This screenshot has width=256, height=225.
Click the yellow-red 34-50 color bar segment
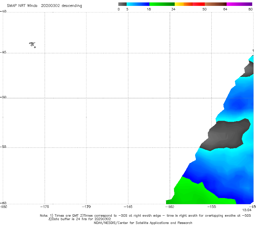[x=190, y=4]
